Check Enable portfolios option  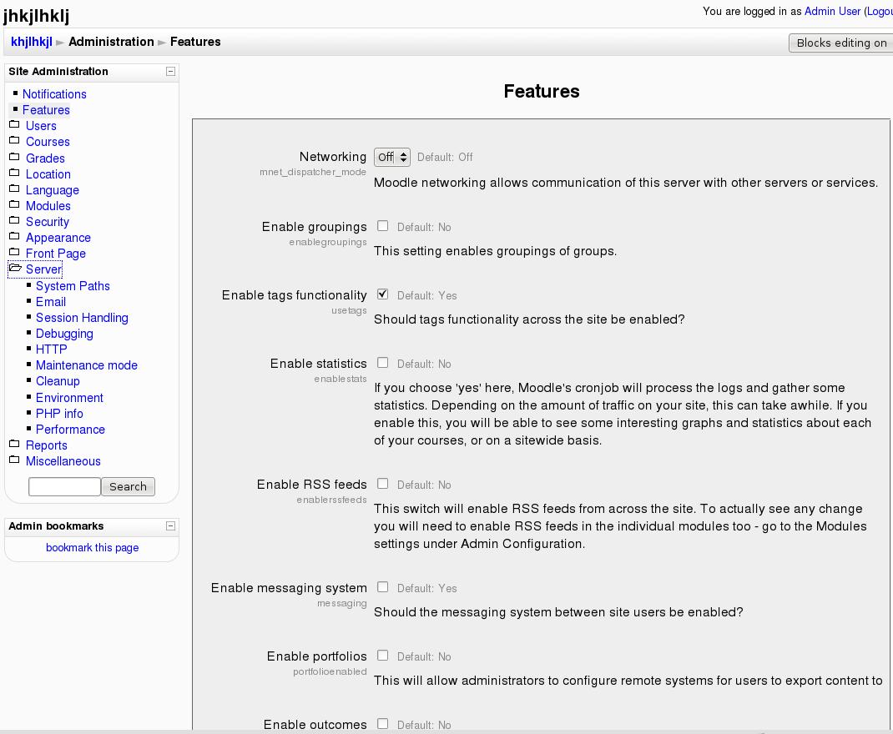[383, 656]
